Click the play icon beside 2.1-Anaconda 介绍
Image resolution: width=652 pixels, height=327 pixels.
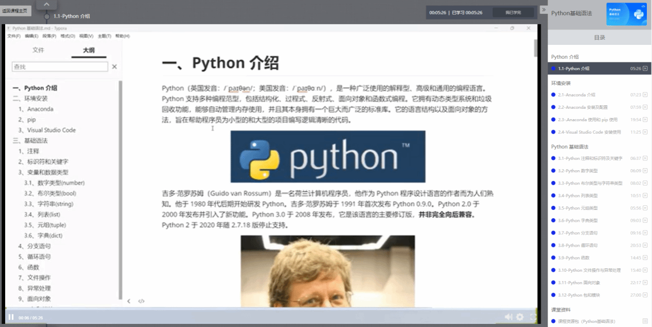(x=645, y=95)
